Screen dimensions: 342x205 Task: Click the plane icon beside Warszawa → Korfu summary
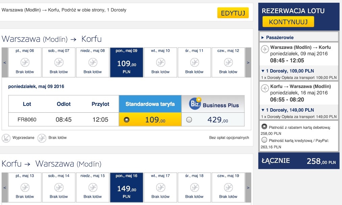pos(265,49)
